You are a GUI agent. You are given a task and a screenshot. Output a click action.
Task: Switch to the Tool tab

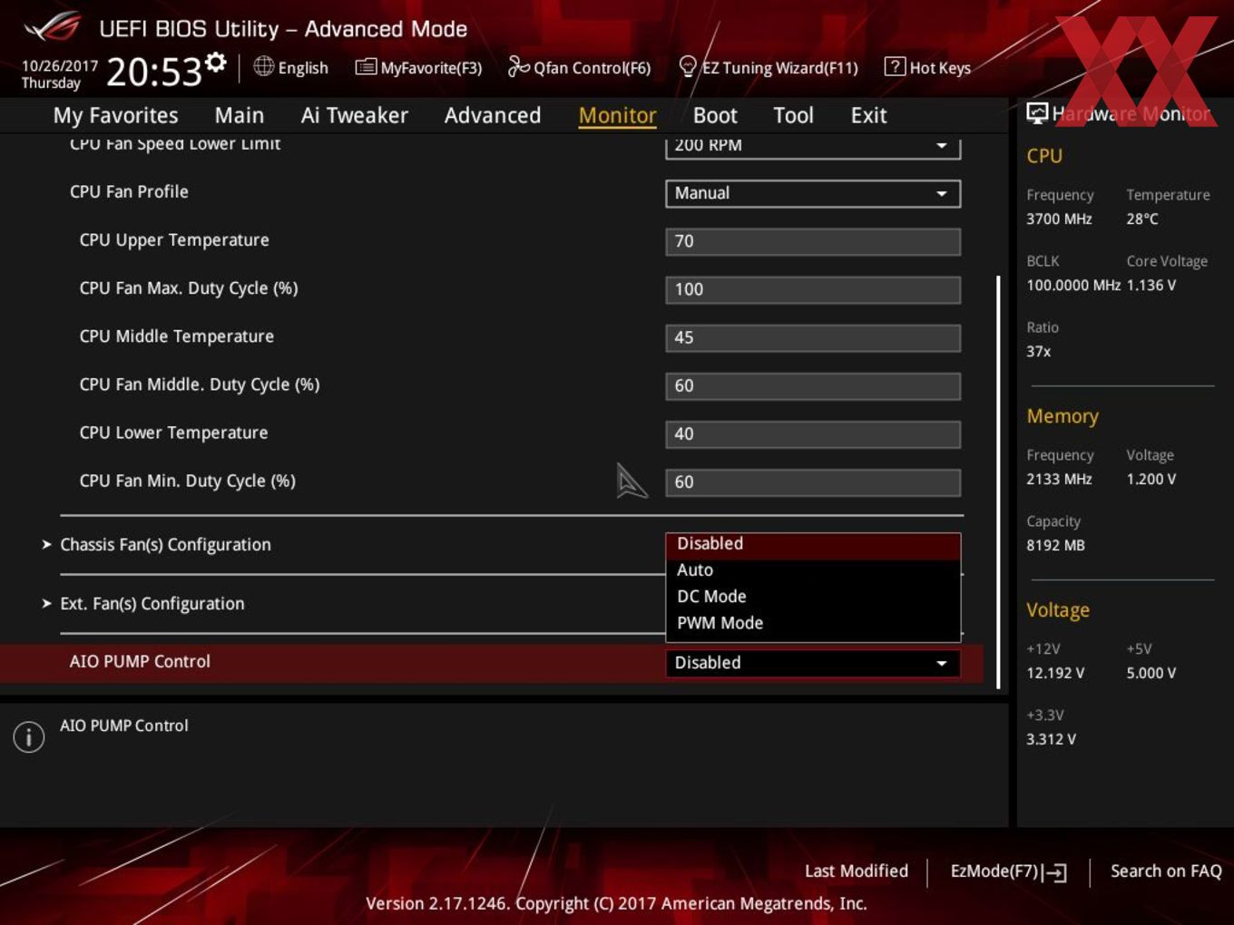coord(793,116)
